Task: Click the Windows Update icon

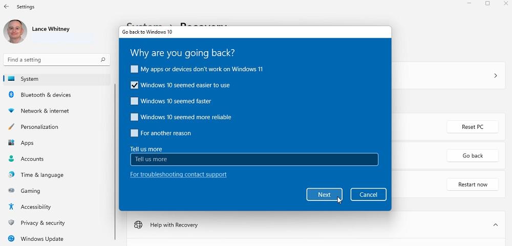Action: pos(11,239)
